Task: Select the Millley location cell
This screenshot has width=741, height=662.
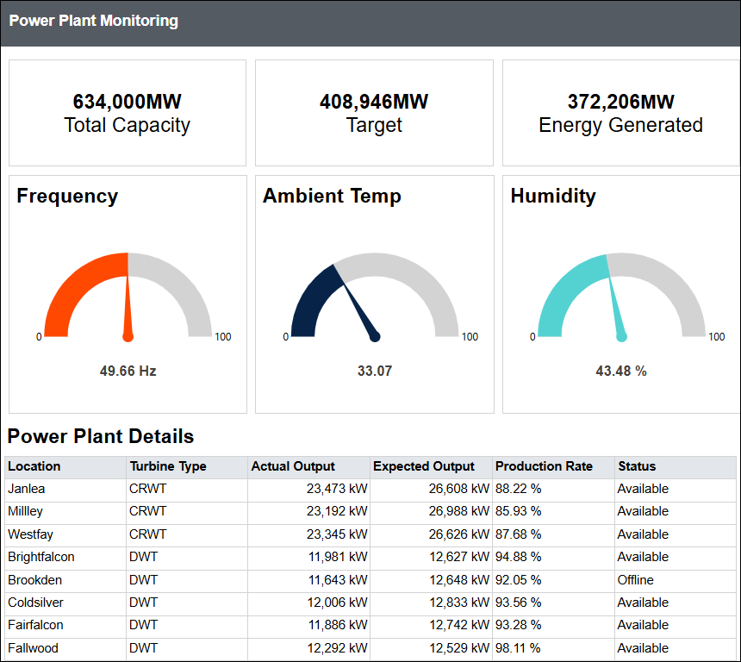Action: click(65, 512)
